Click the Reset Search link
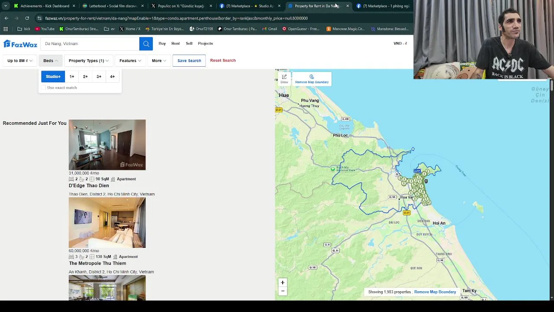 point(223,61)
